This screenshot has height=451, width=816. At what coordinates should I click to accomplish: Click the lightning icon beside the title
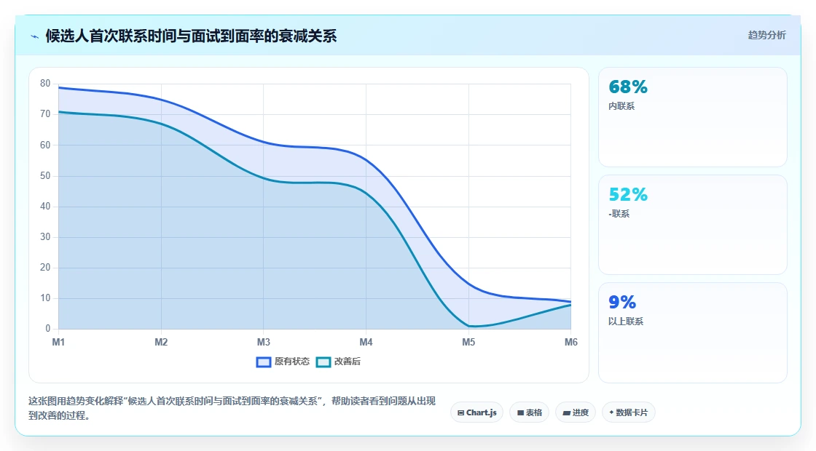(x=35, y=36)
